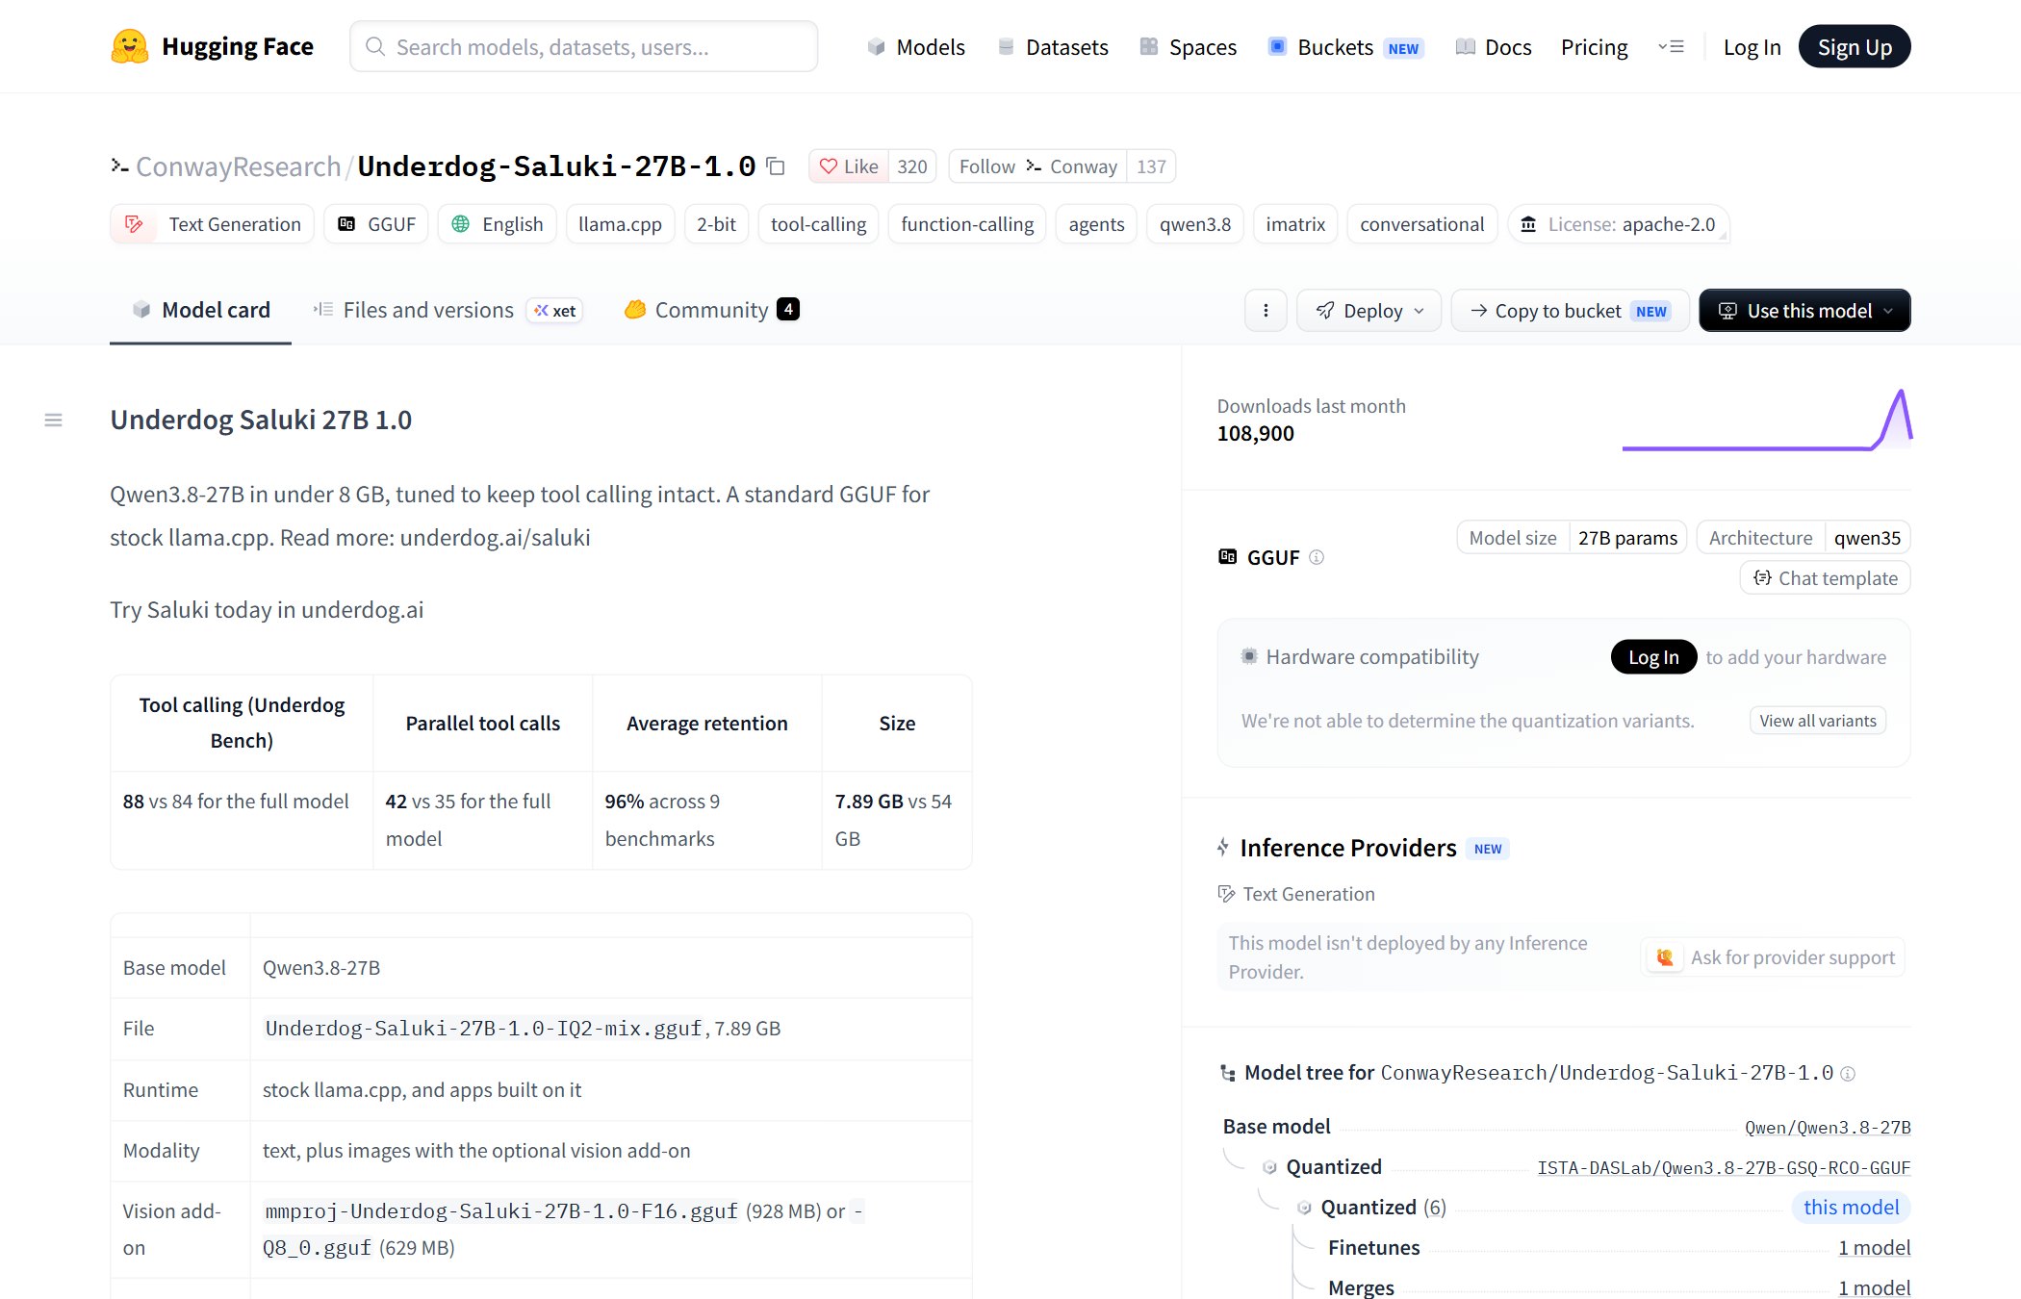The width and height of the screenshot is (2021, 1299).
Task: Click Log In in the header
Action: point(1752,47)
